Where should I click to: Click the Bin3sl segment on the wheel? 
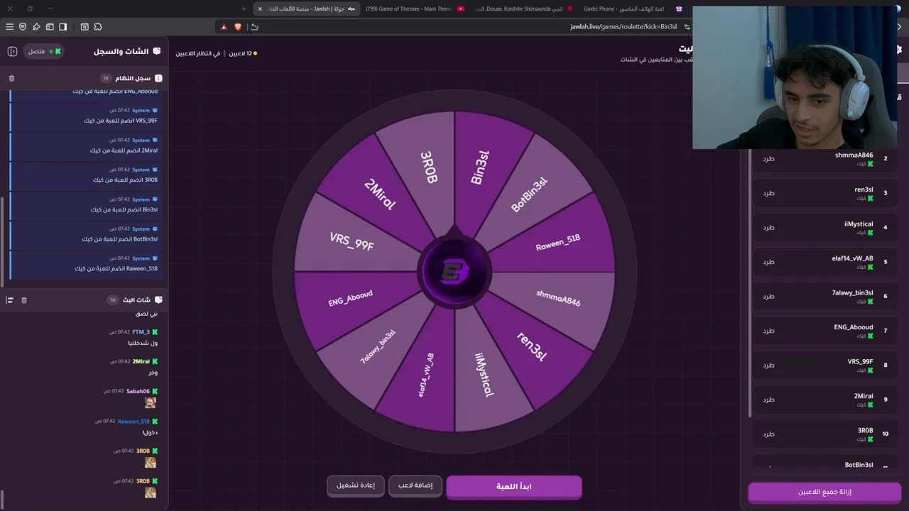coord(481,167)
